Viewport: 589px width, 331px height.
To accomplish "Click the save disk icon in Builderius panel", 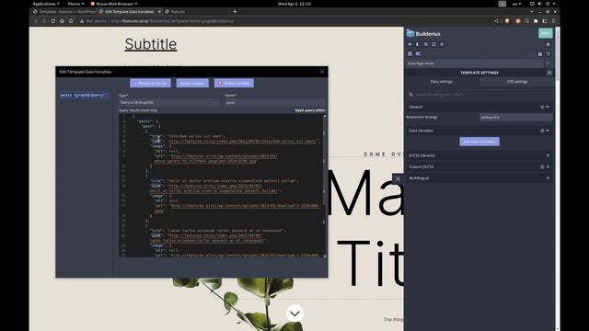I will pos(540,53).
